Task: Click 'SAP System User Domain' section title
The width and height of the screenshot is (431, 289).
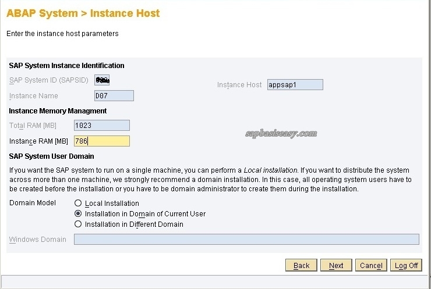Action: [x=51, y=156]
